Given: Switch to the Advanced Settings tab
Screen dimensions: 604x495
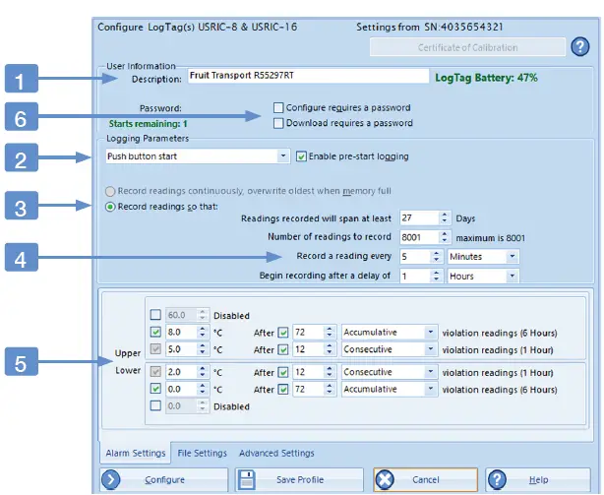Looking at the screenshot, I should tap(276, 453).
